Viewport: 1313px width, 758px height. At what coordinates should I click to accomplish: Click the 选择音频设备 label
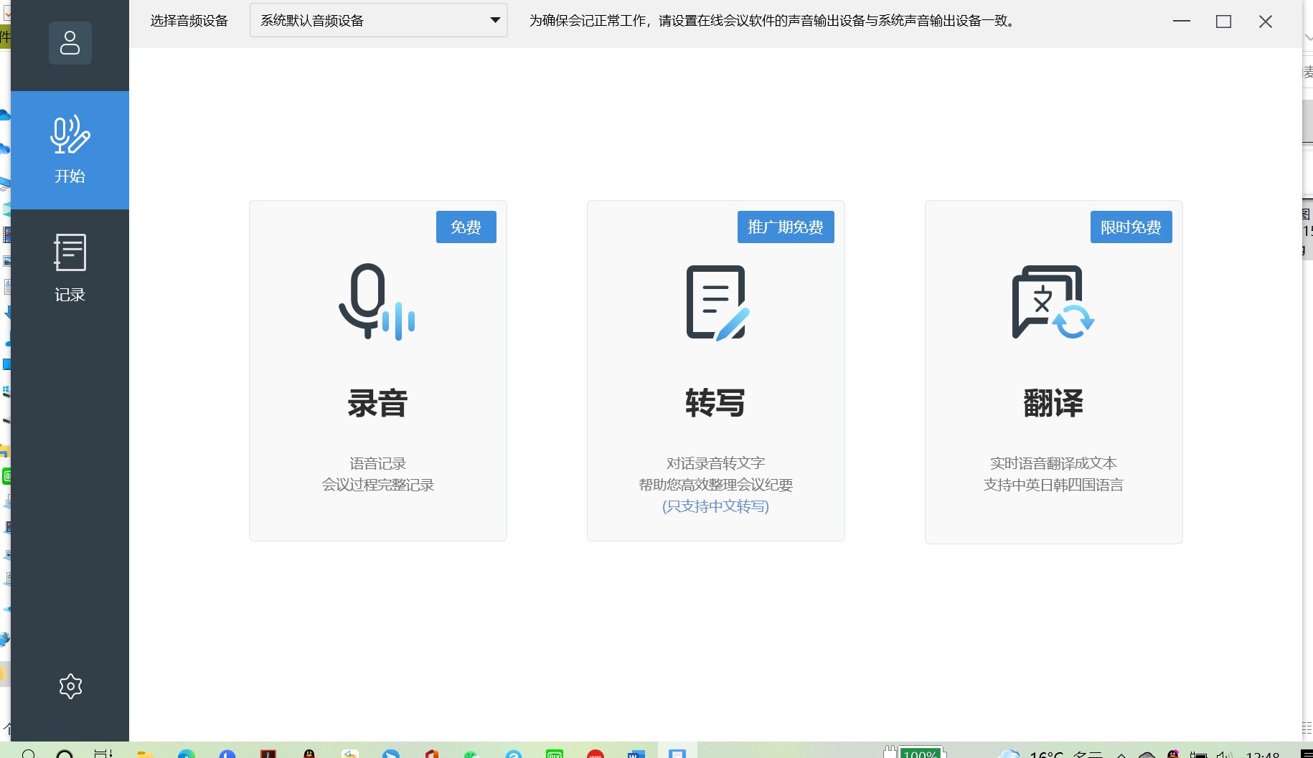(189, 21)
